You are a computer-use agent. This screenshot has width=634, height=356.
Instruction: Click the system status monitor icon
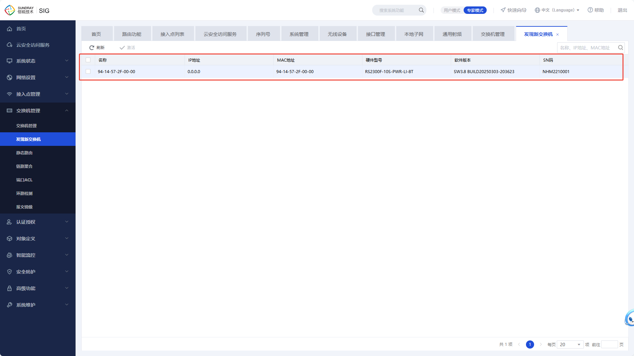click(x=9, y=61)
